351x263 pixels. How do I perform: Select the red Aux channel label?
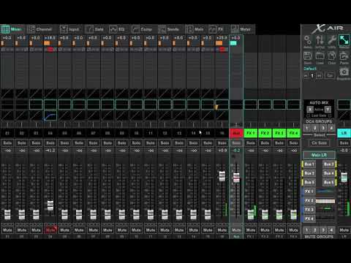(236, 133)
